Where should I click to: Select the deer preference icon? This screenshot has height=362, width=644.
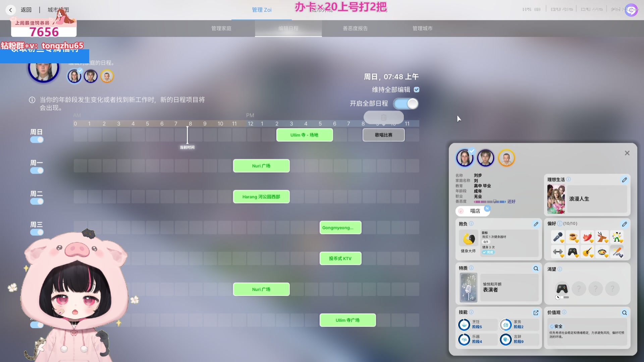[x=602, y=237]
